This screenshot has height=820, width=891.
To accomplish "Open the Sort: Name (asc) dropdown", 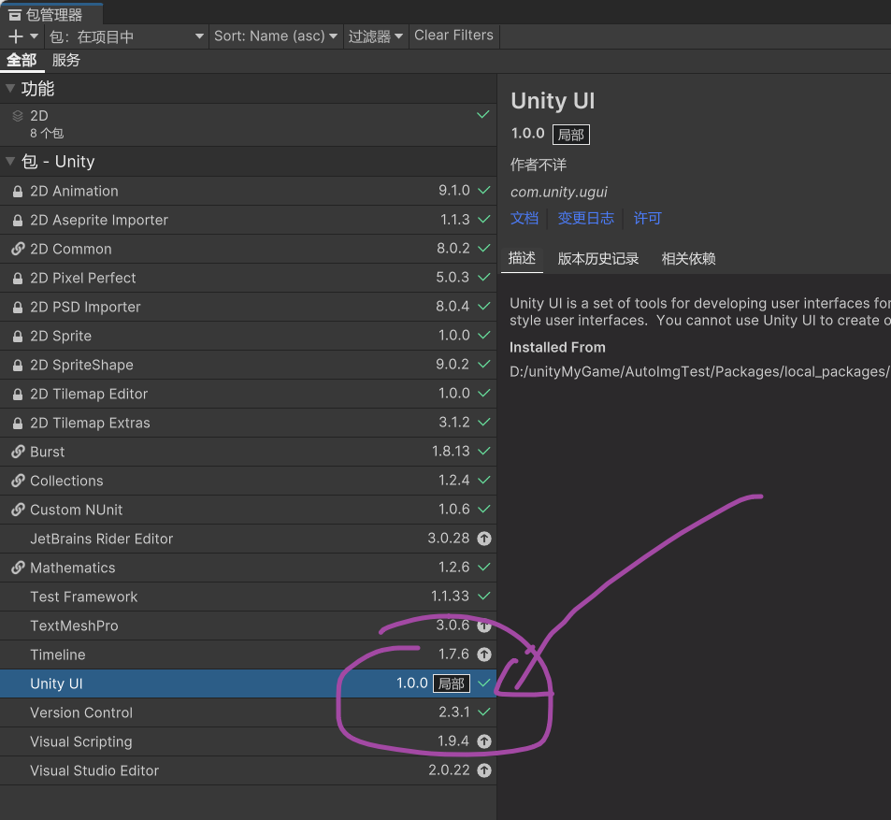I will pos(276,36).
